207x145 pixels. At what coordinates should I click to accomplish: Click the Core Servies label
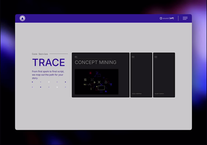[40, 54]
